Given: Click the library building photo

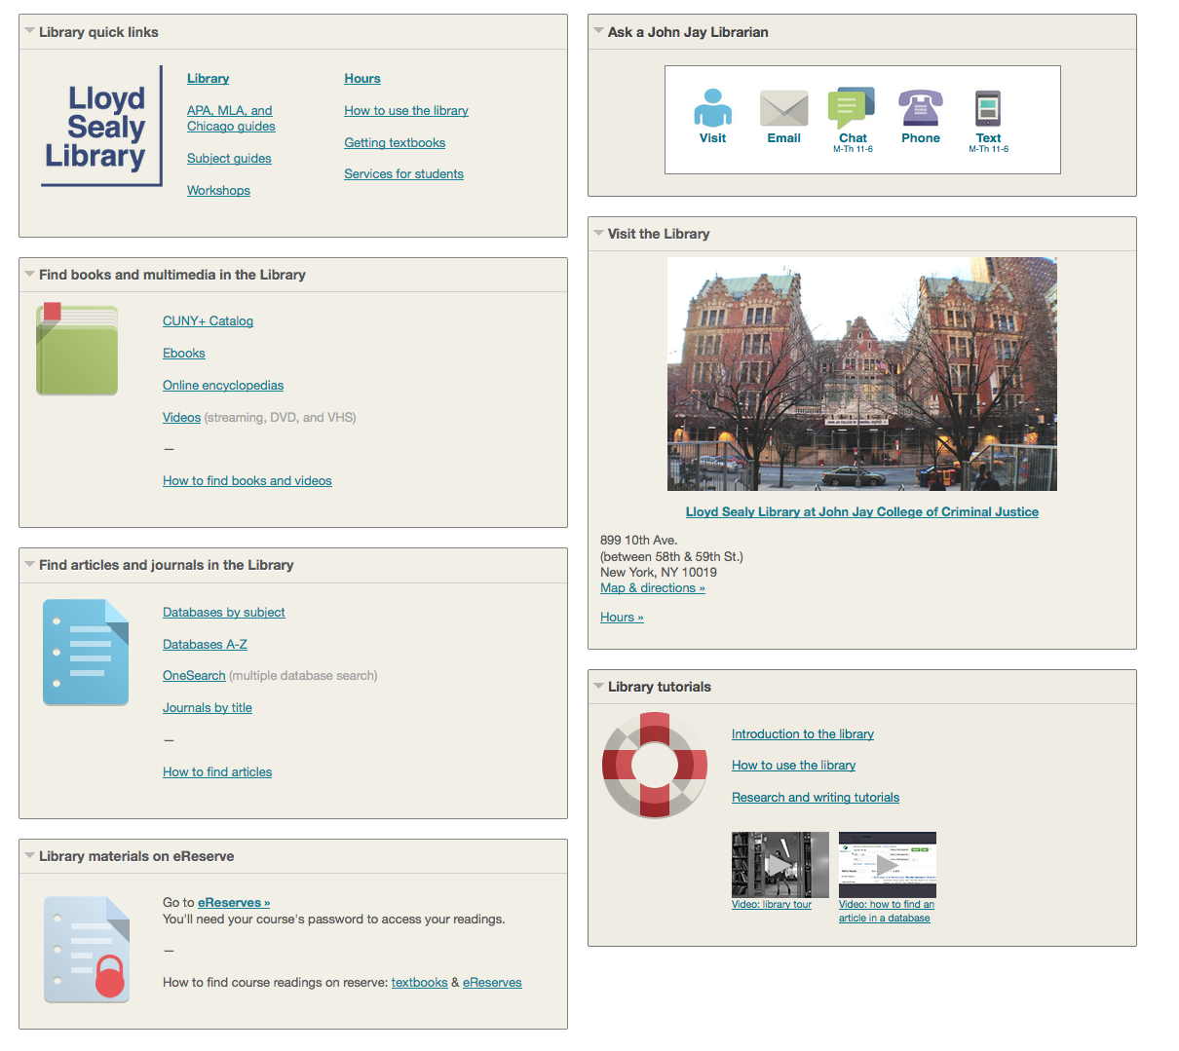Looking at the screenshot, I should point(861,374).
